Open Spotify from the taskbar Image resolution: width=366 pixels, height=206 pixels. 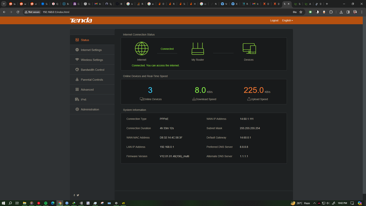click(x=46, y=203)
